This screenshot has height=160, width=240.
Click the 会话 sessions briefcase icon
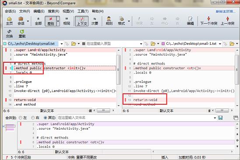click(x=21, y=21)
